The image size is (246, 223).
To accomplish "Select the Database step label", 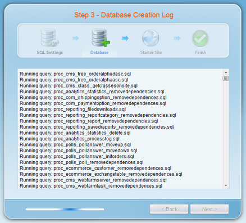I will coord(99,52).
